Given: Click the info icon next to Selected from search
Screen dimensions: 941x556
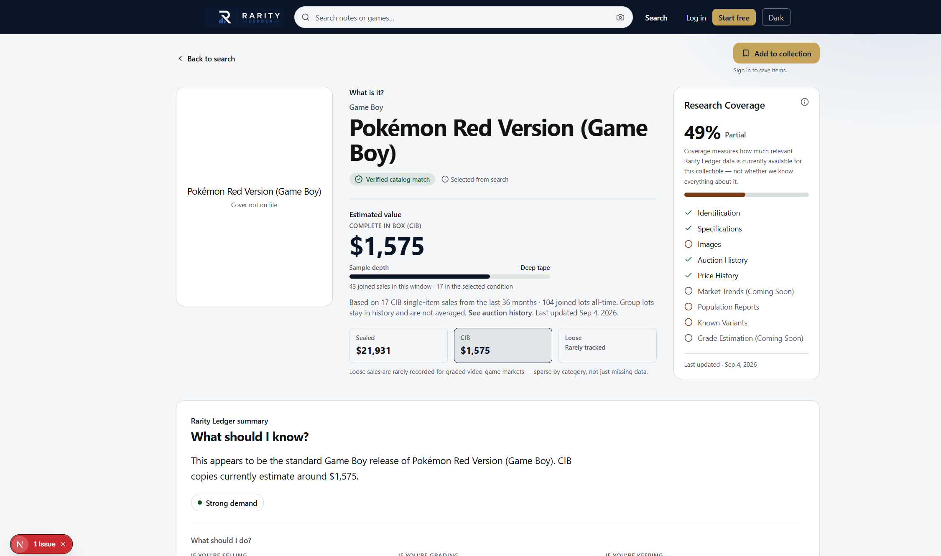Looking at the screenshot, I should 445,179.
